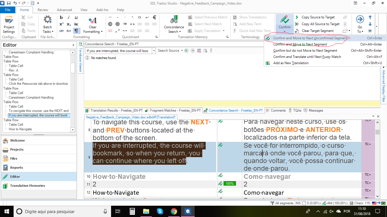The height and width of the screenshot is (217, 387).
Task: Expand QuickInsert group dialog launcher
Action: (x=156, y=37)
